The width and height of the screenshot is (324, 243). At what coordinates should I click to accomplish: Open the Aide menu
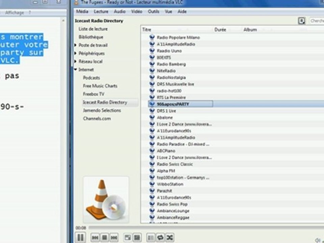tap(182, 11)
